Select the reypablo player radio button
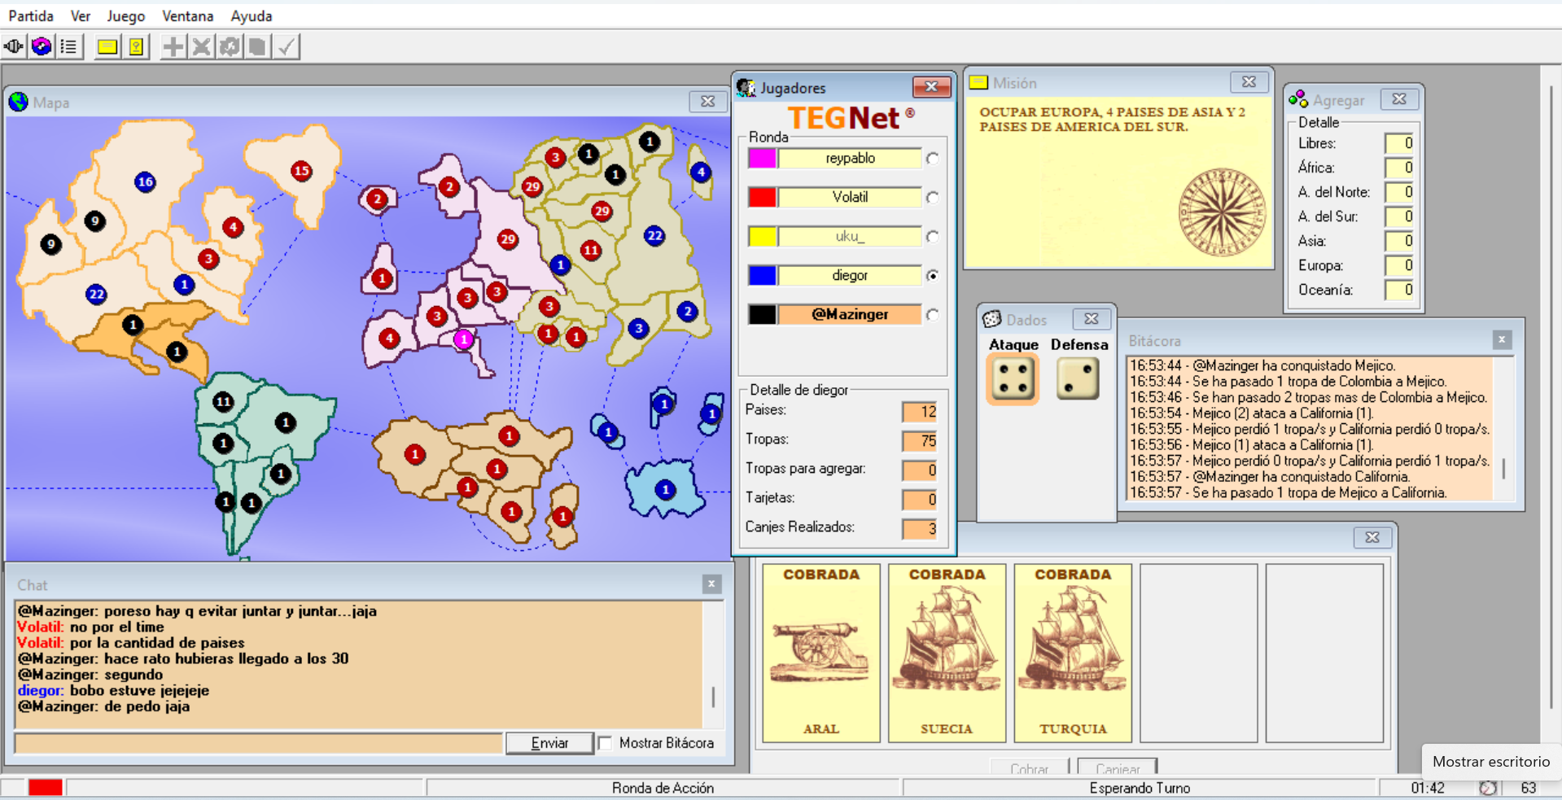The image size is (1562, 800). pyautogui.click(x=932, y=159)
